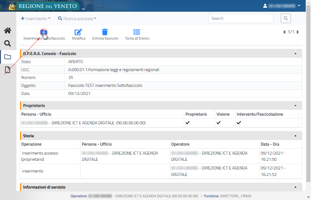
Task: Open the sidebar search magnifier icon
Action: pyautogui.click(x=7, y=43)
